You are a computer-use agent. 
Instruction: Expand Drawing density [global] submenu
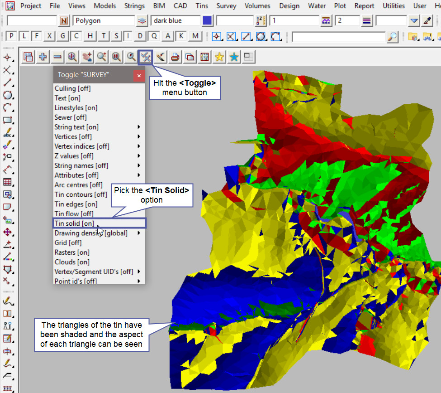coord(139,233)
